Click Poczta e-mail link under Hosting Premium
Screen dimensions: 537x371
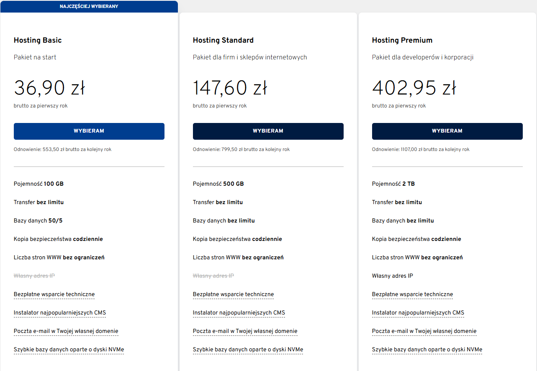(424, 331)
